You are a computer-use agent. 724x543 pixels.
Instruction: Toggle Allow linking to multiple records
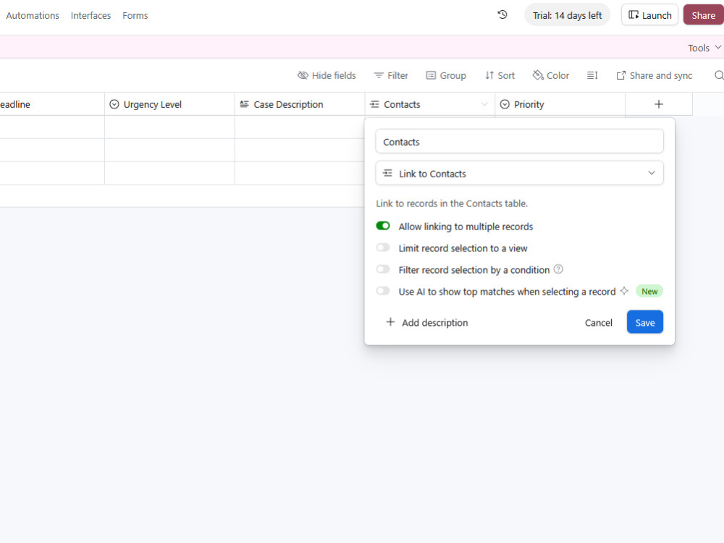tap(383, 226)
